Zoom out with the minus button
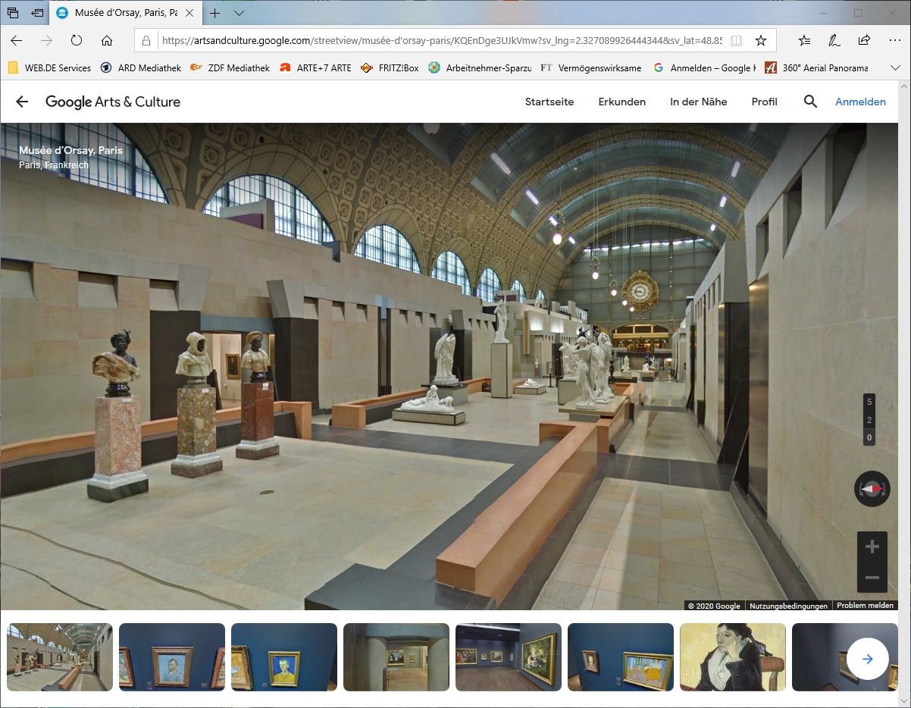Viewport: 911px width, 708px height. tap(872, 578)
